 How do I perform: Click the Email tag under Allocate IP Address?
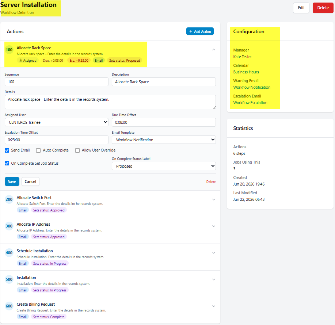point(23,237)
